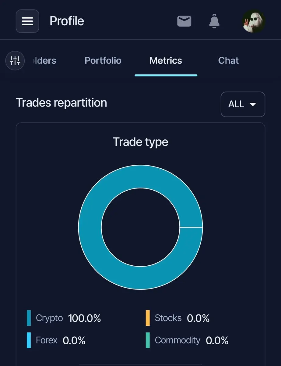Screen dimensions: 281x366
Task: Open the mail inbox icon
Action: (x=184, y=21)
